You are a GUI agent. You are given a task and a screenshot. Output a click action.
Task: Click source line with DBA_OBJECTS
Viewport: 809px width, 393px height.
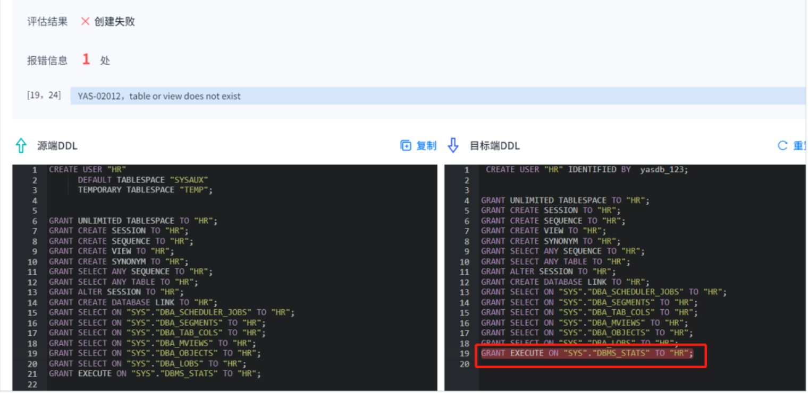click(155, 353)
